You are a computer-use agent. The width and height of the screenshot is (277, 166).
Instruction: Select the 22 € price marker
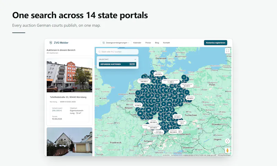[182, 122]
